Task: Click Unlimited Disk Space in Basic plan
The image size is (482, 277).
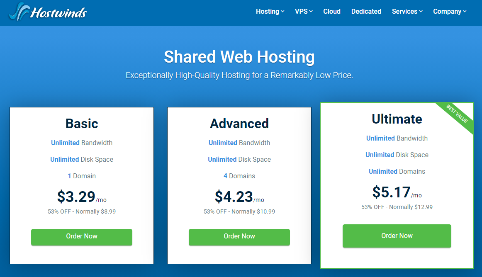Action: (82, 159)
